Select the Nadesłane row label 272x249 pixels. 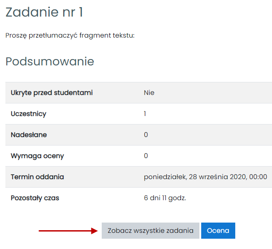click(x=29, y=135)
